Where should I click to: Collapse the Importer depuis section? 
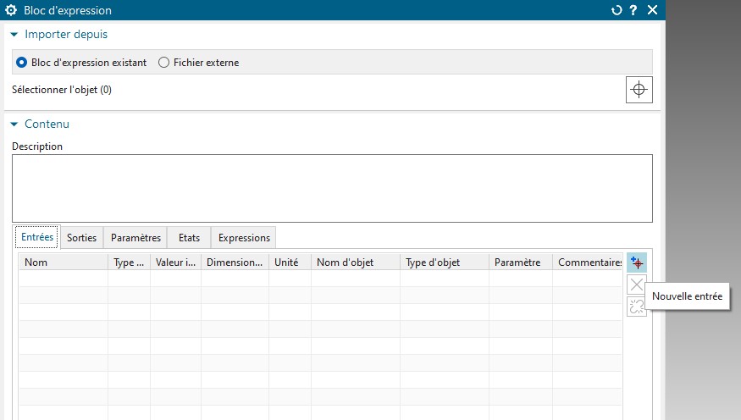(14, 35)
